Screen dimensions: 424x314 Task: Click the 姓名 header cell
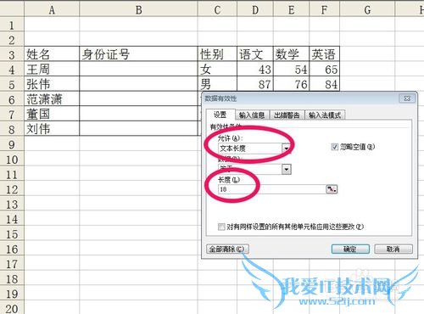(x=52, y=54)
